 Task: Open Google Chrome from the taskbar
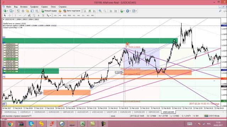(10, 124)
